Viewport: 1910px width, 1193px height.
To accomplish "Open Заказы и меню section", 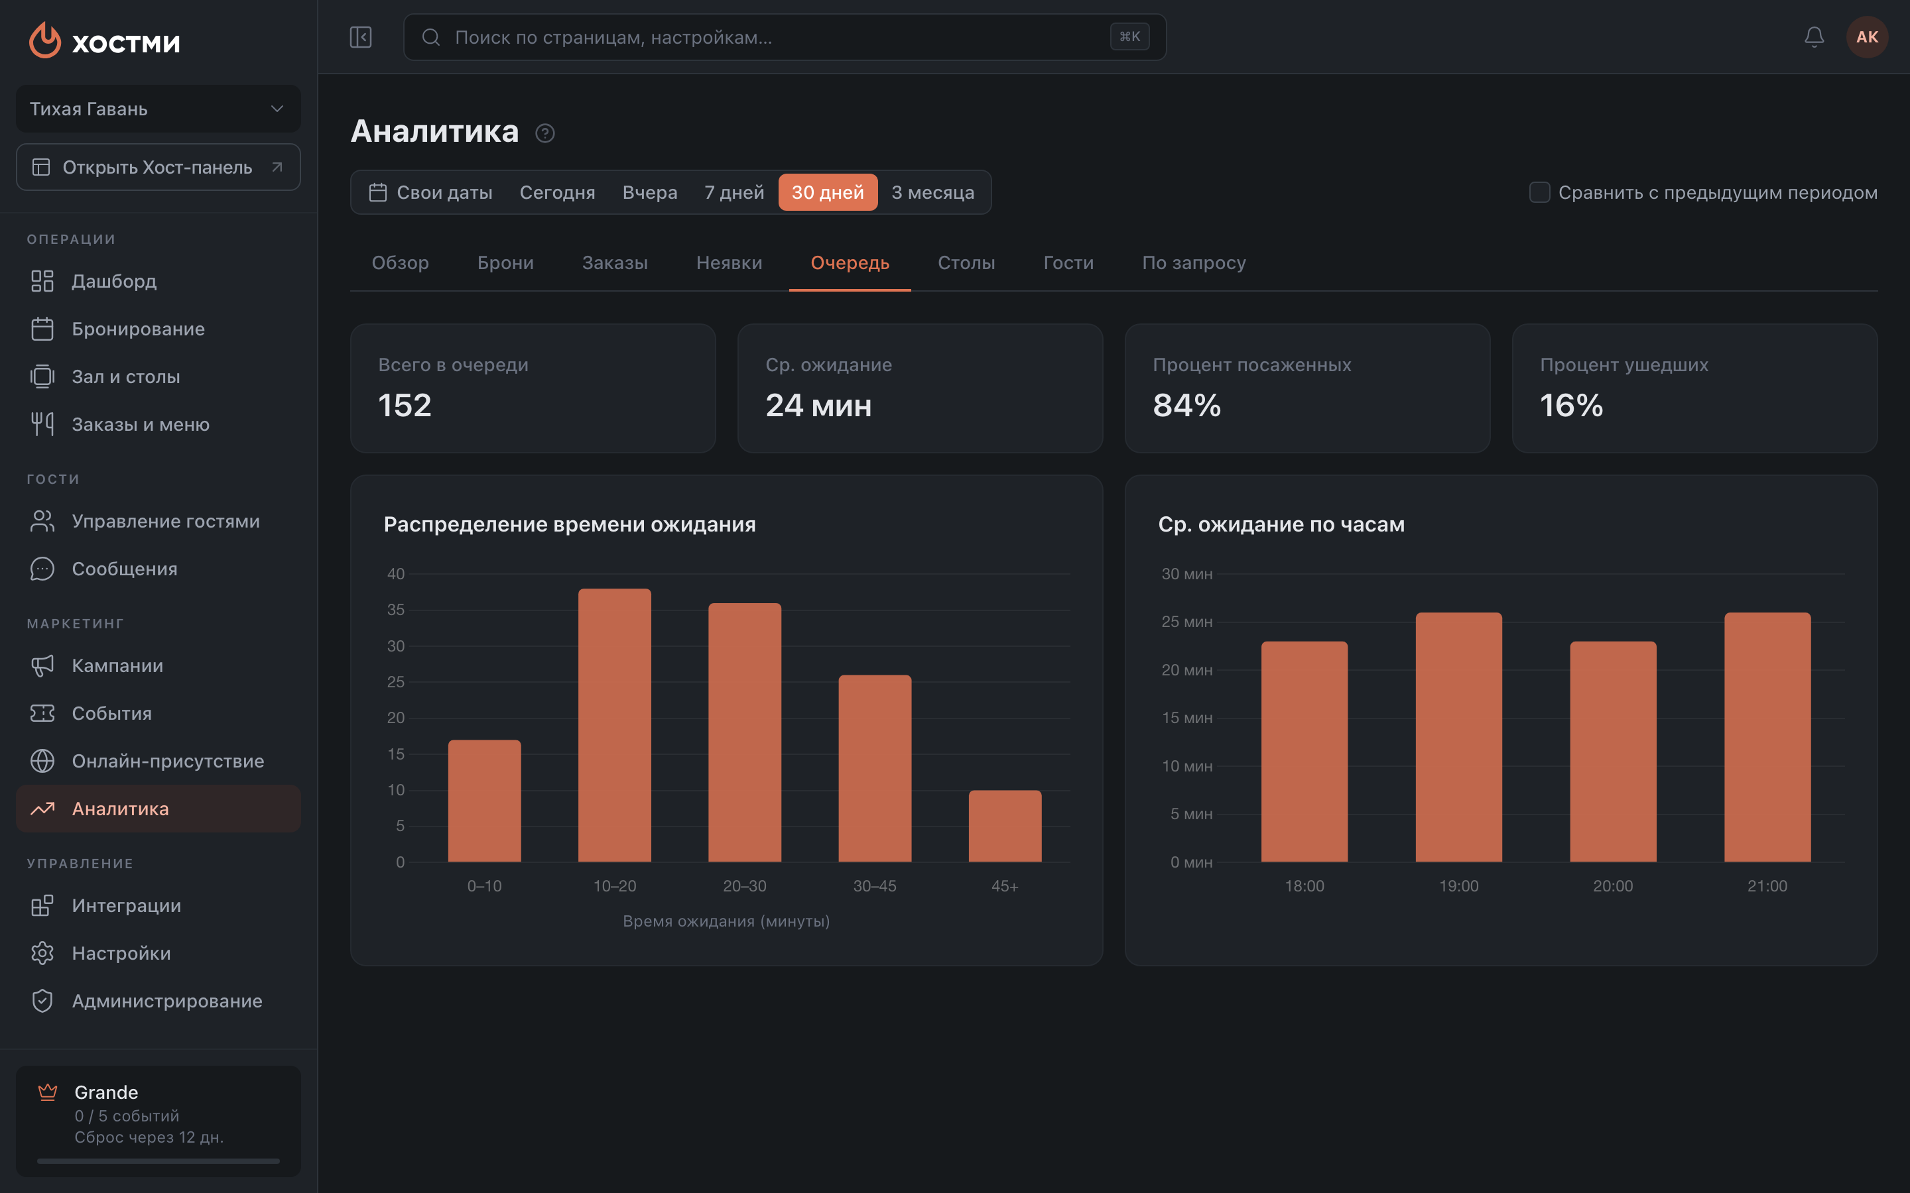I will click(x=159, y=424).
